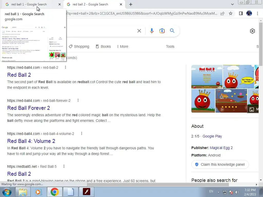Open options for the red-ball-forever-2 result

(78, 100)
